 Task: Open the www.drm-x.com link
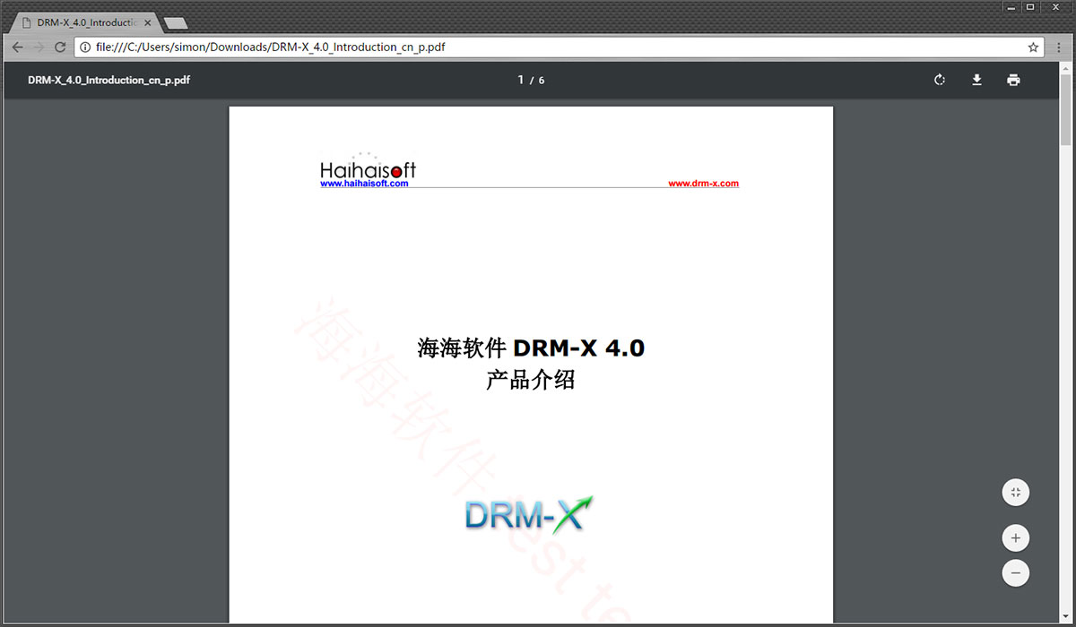703,184
